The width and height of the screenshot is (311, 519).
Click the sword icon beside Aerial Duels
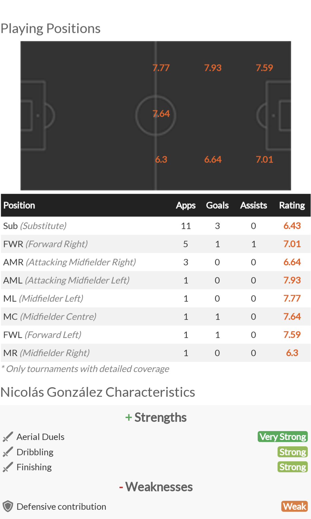tap(8, 437)
